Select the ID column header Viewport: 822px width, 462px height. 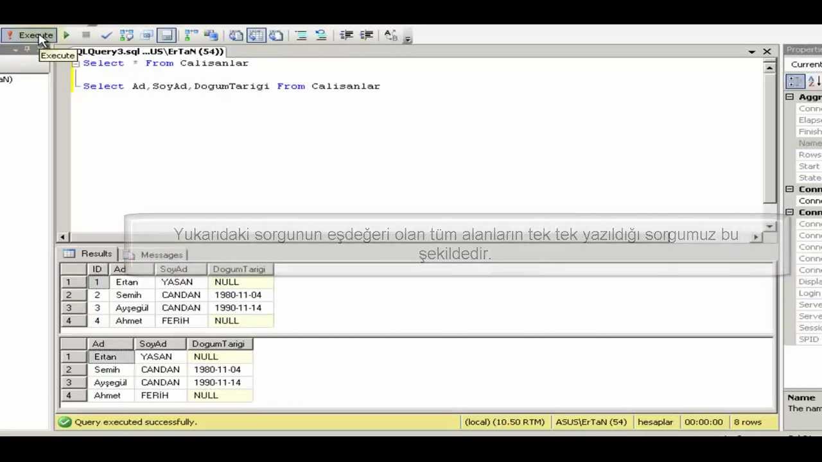(x=97, y=269)
